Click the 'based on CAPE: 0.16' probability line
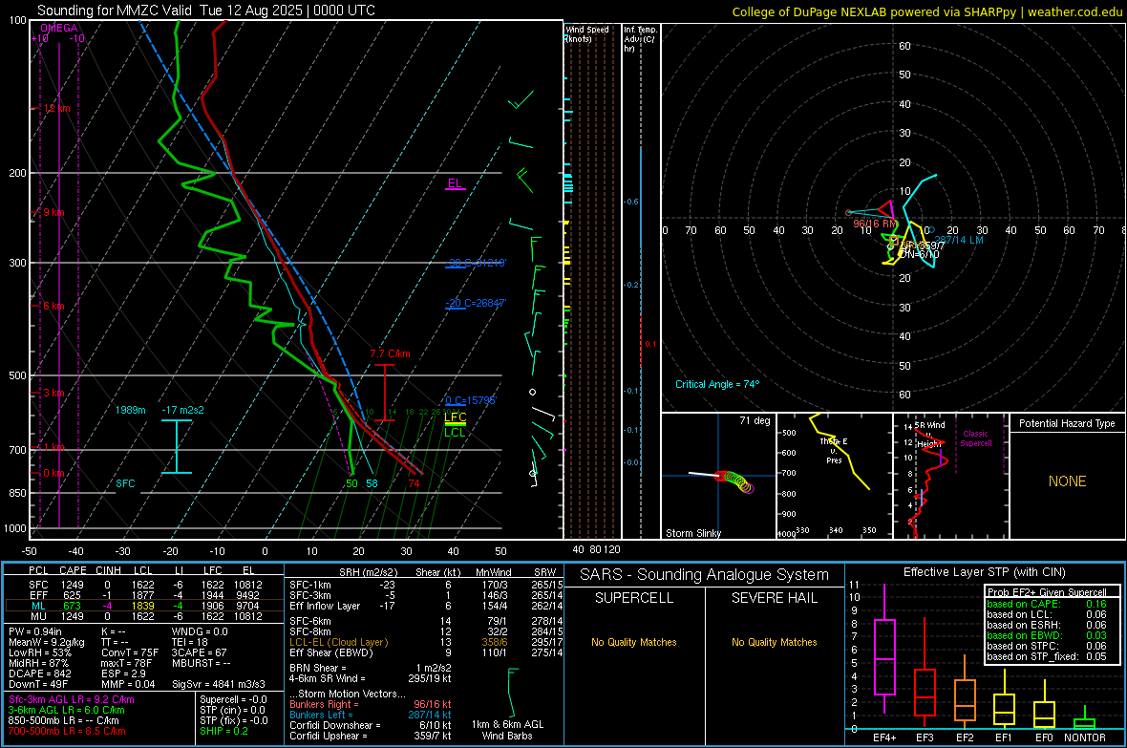This screenshot has width=1127, height=748. (1047, 604)
